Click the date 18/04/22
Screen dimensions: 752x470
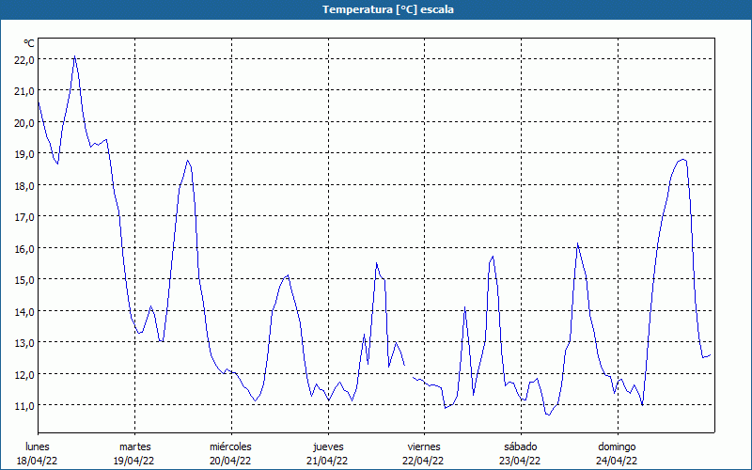[x=38, y=461]
